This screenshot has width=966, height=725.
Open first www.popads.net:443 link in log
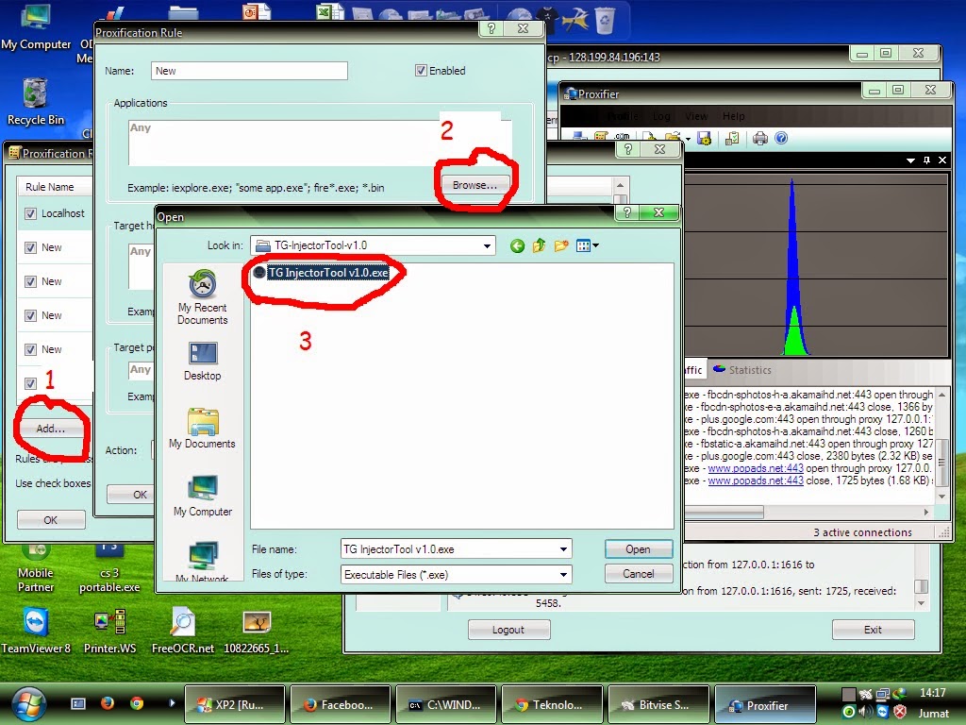(x=756, y=468)
